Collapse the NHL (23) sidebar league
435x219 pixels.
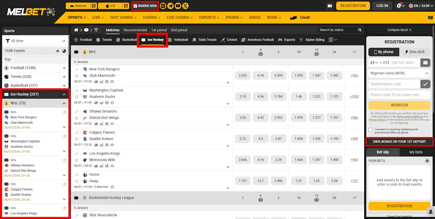click(x=64, y=103)
